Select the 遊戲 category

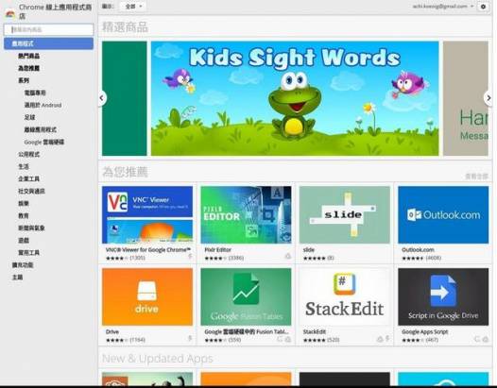pos(24,241)
